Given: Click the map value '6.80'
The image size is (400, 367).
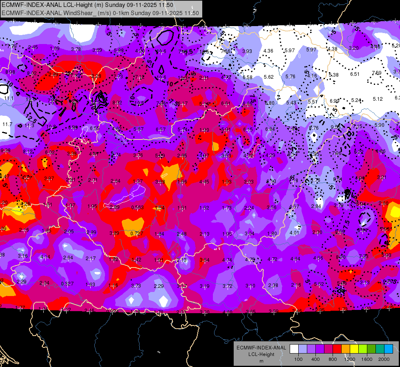Looking at the screenshot, I should [270, 103].
